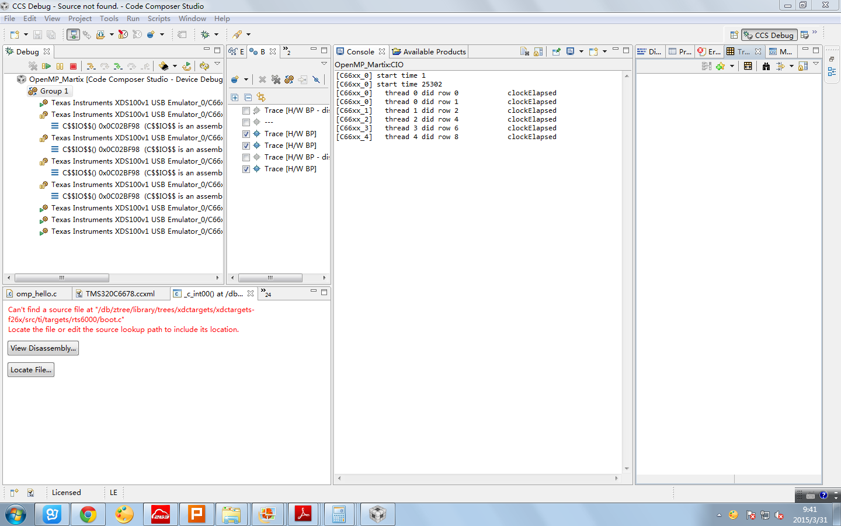Click the Open Perspective icon beside CCS Debug
This screenshot has height=526, width=841.
734,35
